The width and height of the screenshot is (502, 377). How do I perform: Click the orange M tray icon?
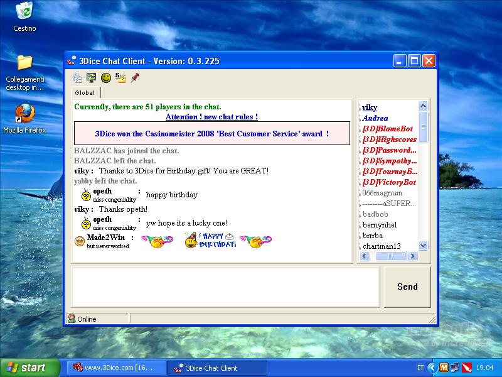(x=444, y=368)
